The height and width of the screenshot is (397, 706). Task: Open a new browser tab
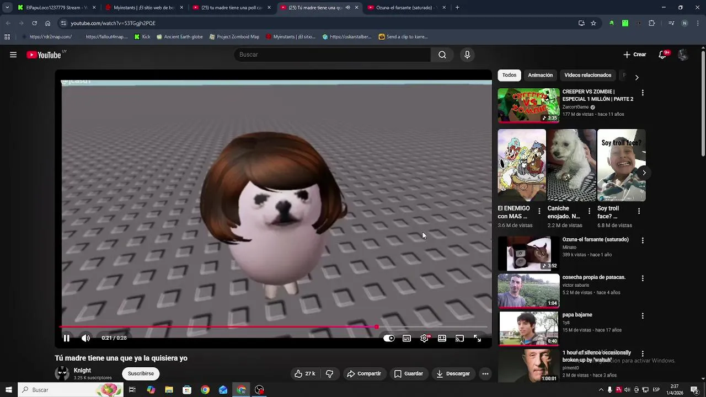tap(457, 8)
